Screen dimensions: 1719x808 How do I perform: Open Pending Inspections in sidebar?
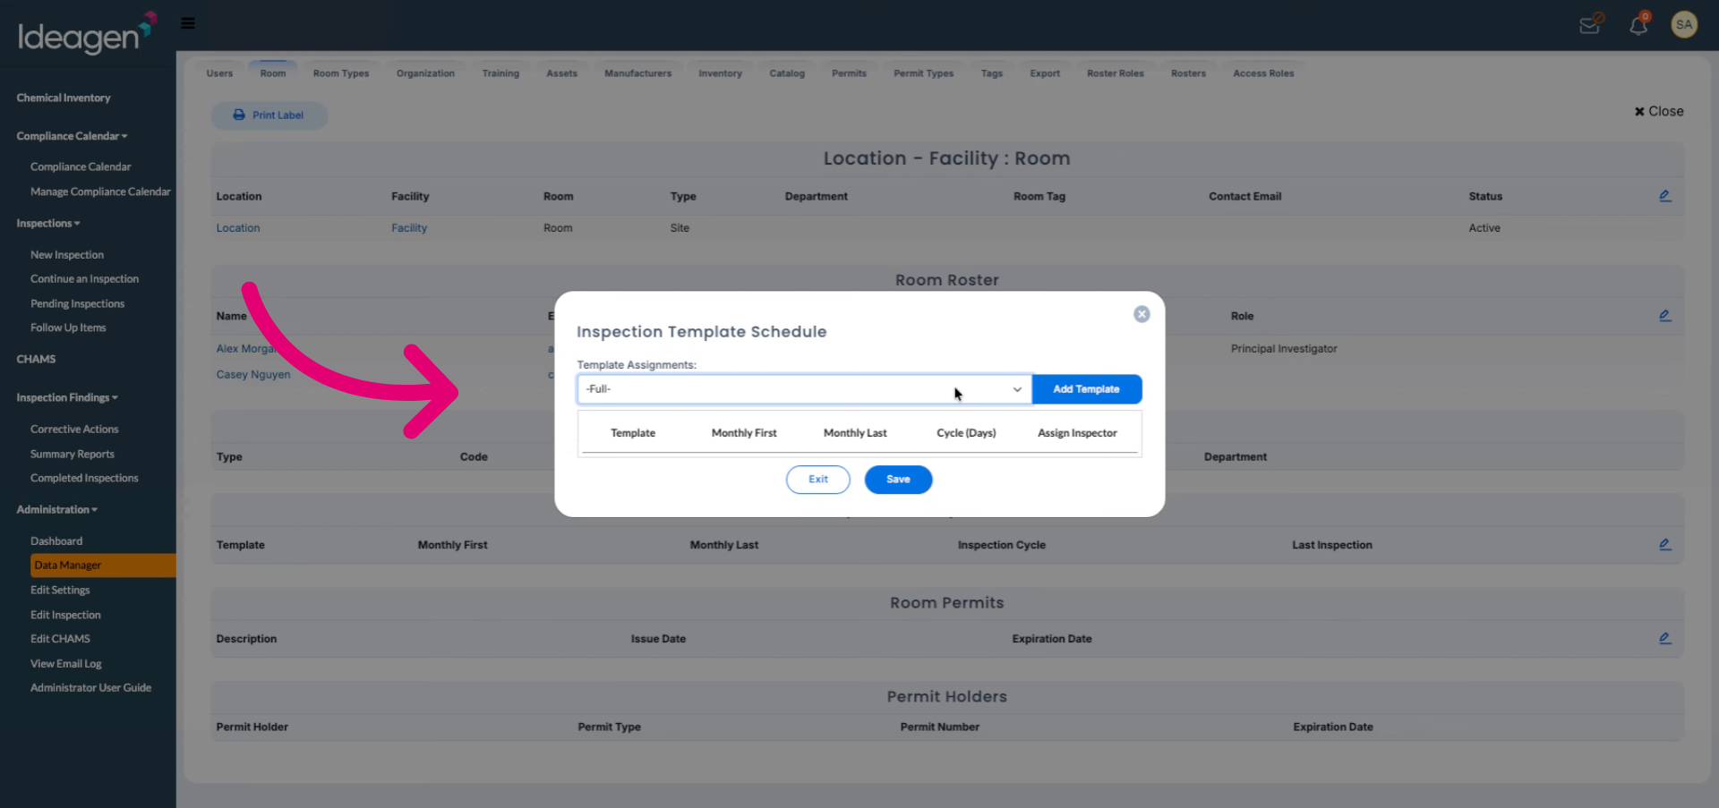click(77, 304)
